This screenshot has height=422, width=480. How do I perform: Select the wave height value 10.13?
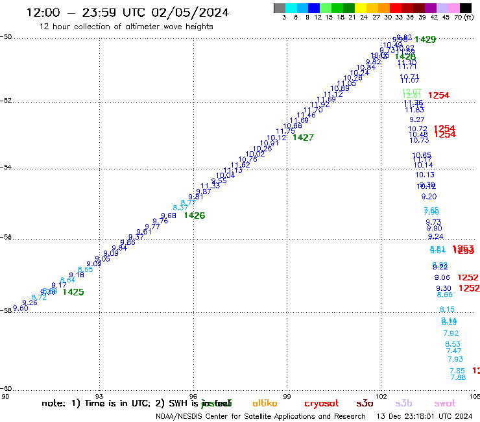pos(425,175)
